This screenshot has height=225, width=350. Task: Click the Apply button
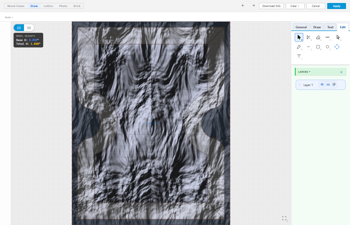[x=336, y=6]
